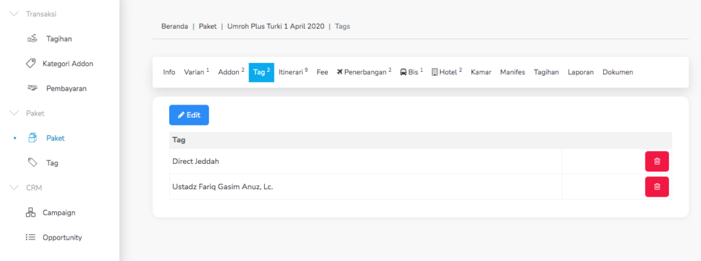Switch to the Varian tab

point(196,72)
